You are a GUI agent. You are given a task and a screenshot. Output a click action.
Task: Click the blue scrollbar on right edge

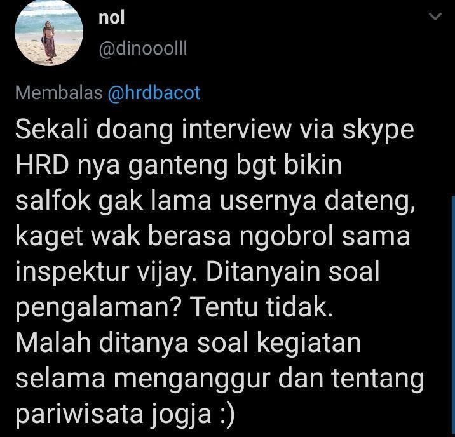tap(453, 316)
